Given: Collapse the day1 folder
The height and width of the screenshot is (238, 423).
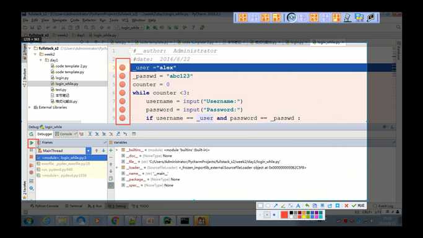Looking at the screenshot, I should click(x=41, y=60).
